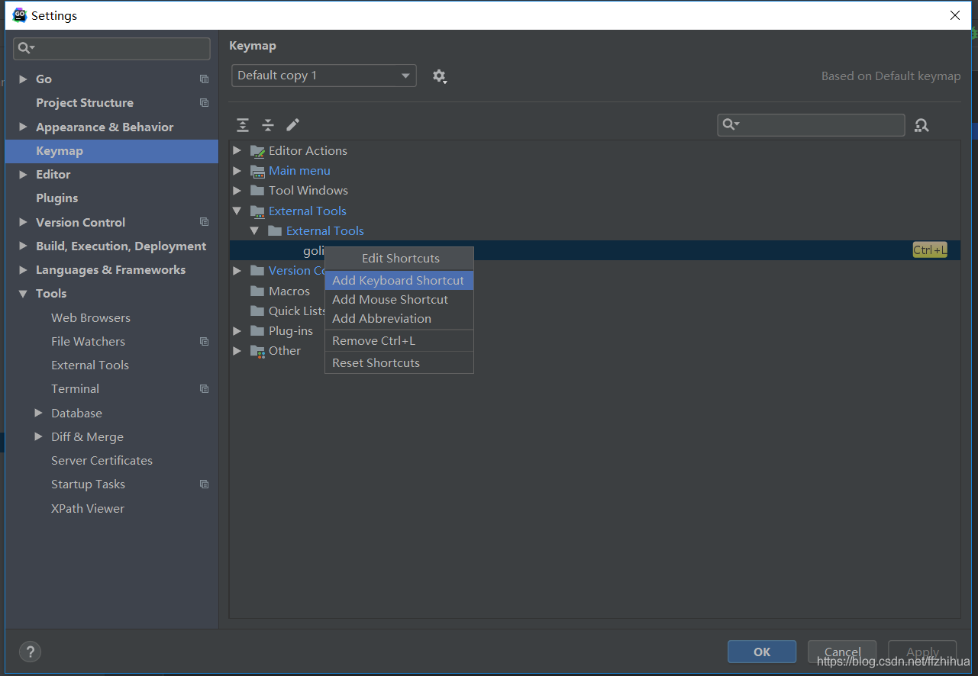Click Find Actions by Shortcut icon

922,125
